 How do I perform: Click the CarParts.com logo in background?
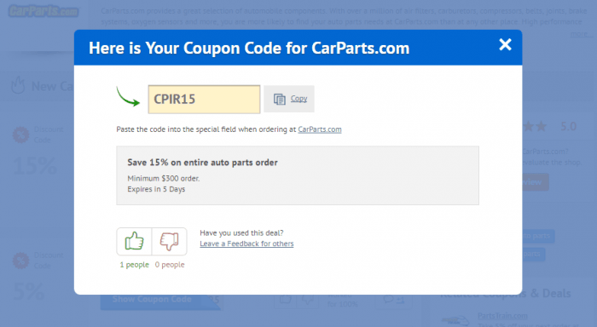43,11
